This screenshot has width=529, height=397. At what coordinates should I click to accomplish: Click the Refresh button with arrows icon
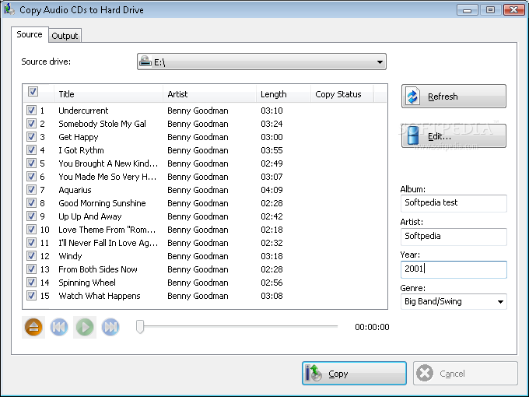(454, 97)
